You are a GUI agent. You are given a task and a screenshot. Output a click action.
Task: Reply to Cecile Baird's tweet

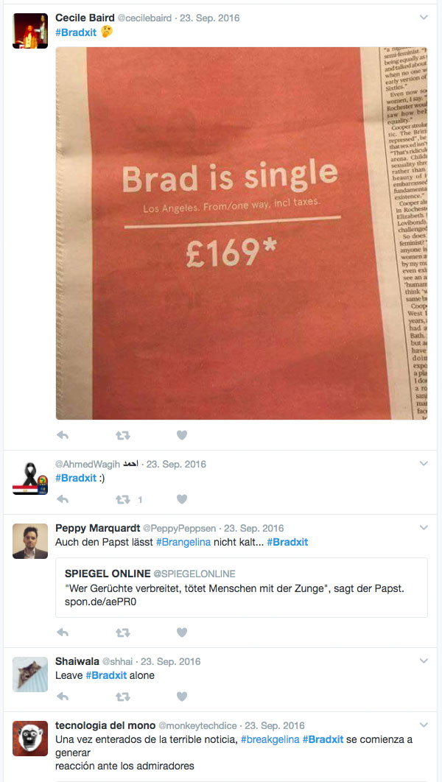pos(63,435)
